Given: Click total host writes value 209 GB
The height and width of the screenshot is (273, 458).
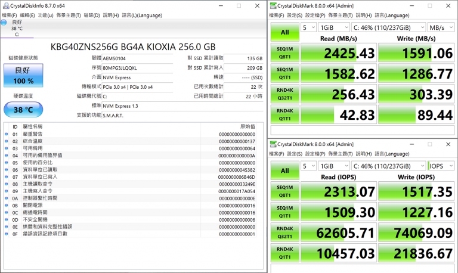Looking at the screenshot, I should pyautogui.click(x=243, y=68).
